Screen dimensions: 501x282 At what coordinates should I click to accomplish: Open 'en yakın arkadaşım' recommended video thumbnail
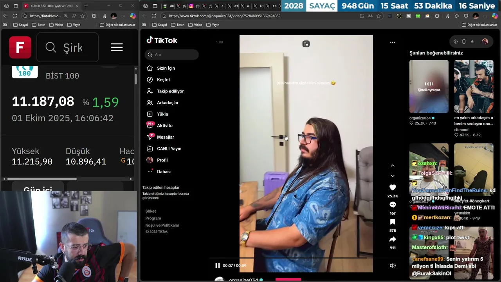[474, 86]
